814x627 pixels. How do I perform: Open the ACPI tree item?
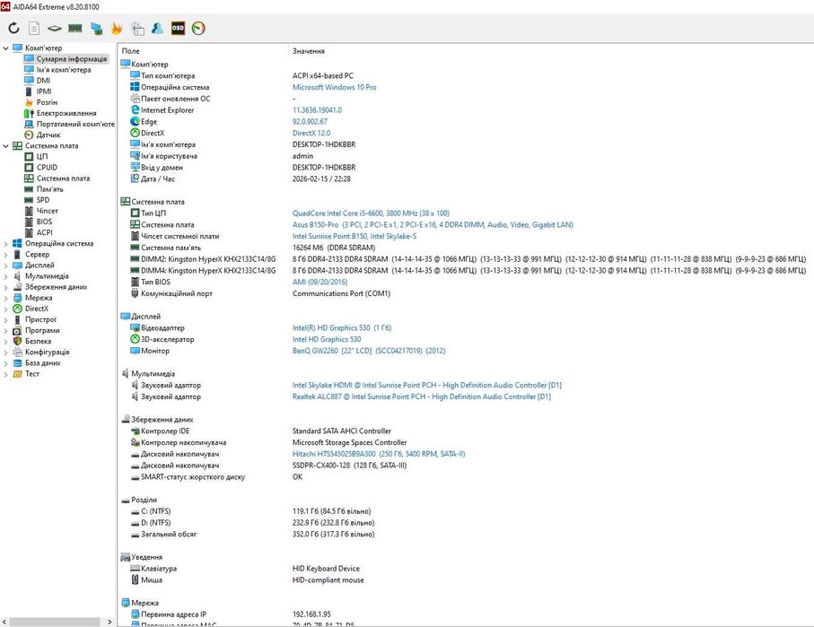pos(44,232)
